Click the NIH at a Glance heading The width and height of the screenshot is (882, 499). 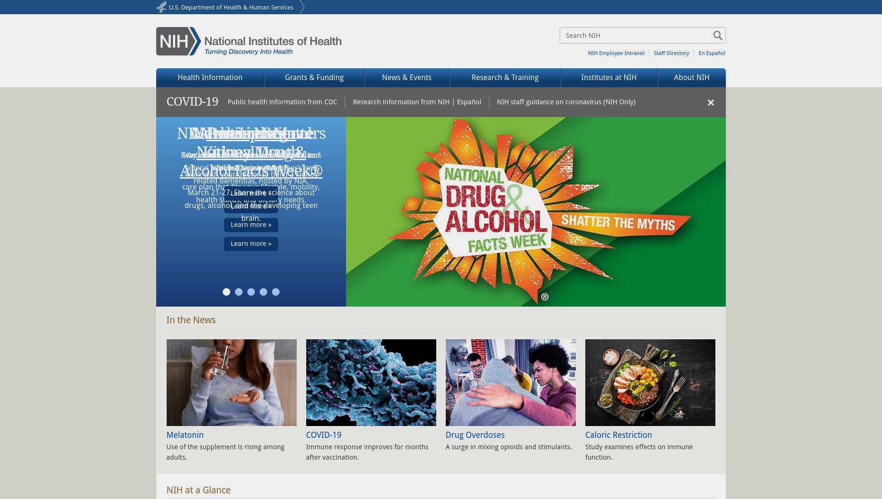point(198,490)
